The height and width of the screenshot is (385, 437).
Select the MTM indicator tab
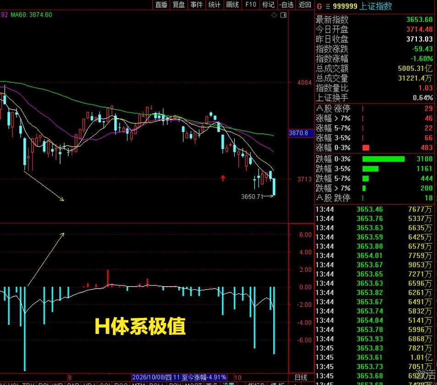(138, 383)
